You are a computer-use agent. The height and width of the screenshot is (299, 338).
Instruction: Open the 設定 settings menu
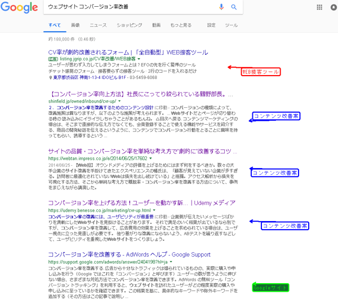211,25
